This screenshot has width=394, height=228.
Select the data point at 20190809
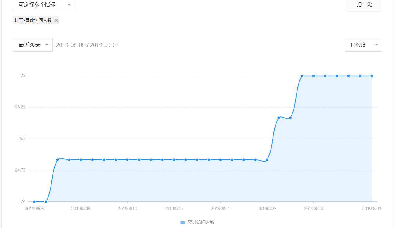(81, 160)
